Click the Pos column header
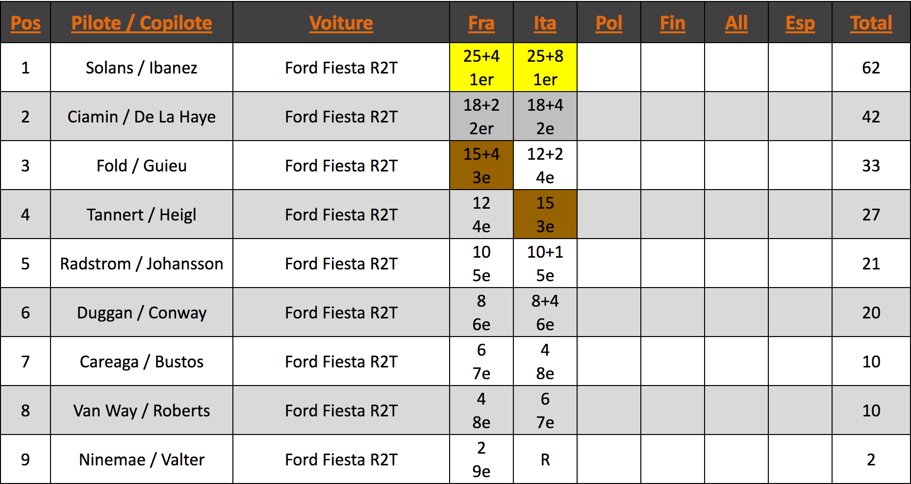Image resolution: width=911 pixels, height=484 pixels. pyautogui.click(x=25, y=23)
